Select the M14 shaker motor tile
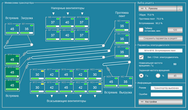This screenshot has width=188, height=110. click(x=12, y=60)
